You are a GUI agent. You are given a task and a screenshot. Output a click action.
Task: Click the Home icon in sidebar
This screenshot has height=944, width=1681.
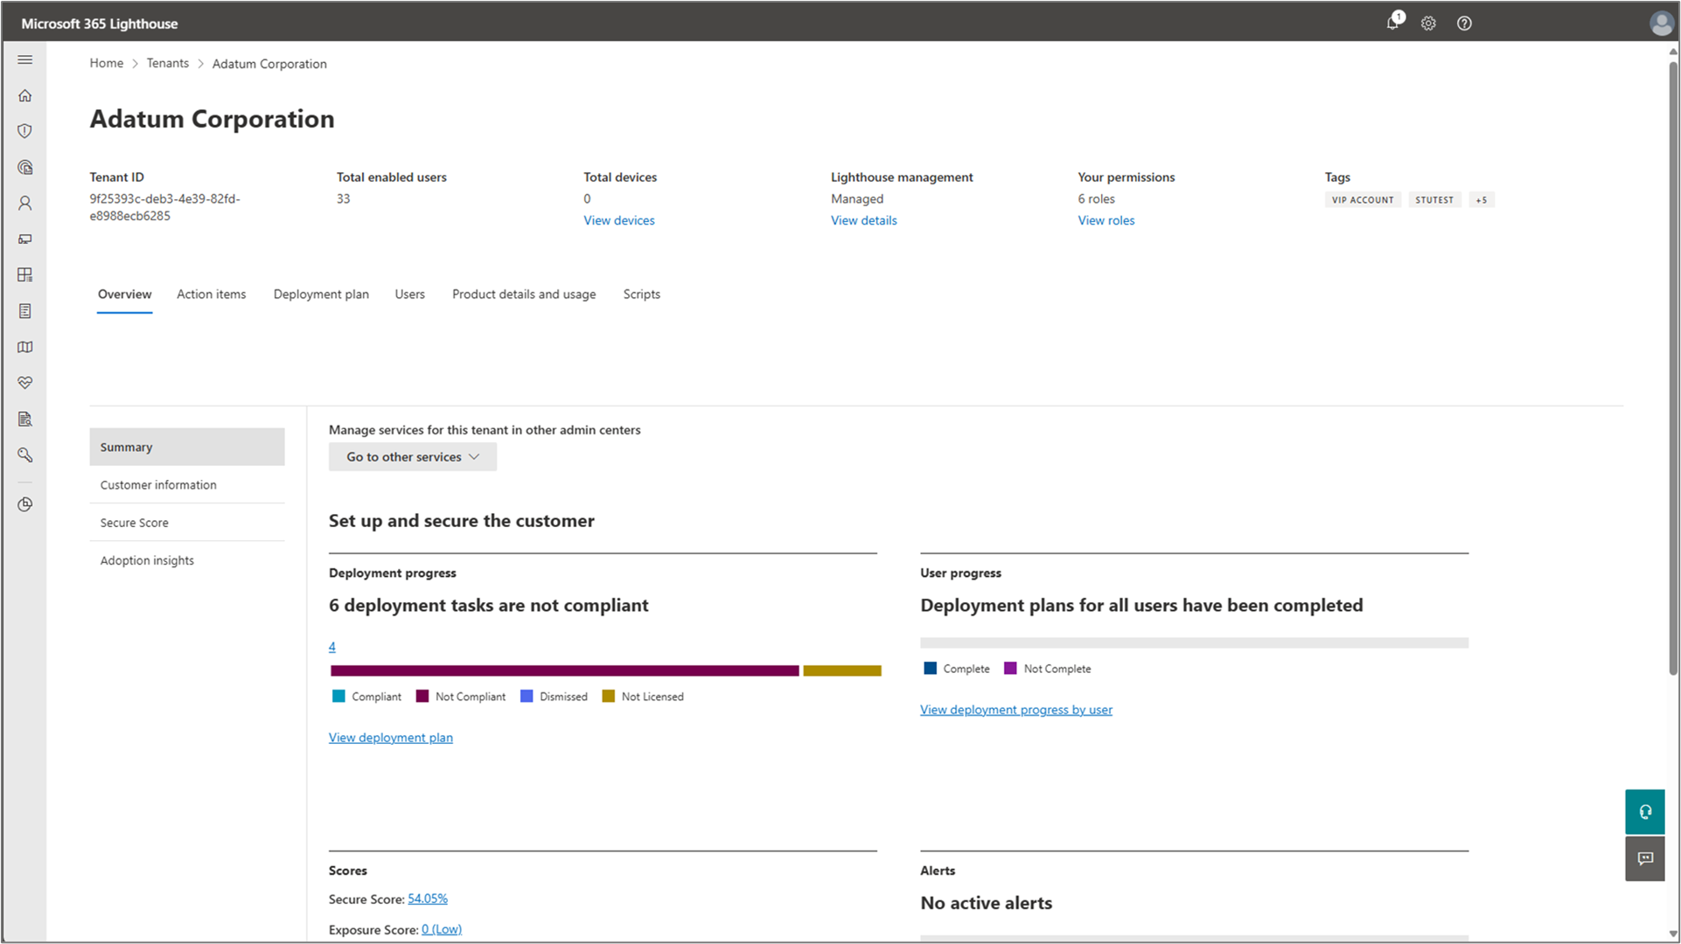[25, 95]
